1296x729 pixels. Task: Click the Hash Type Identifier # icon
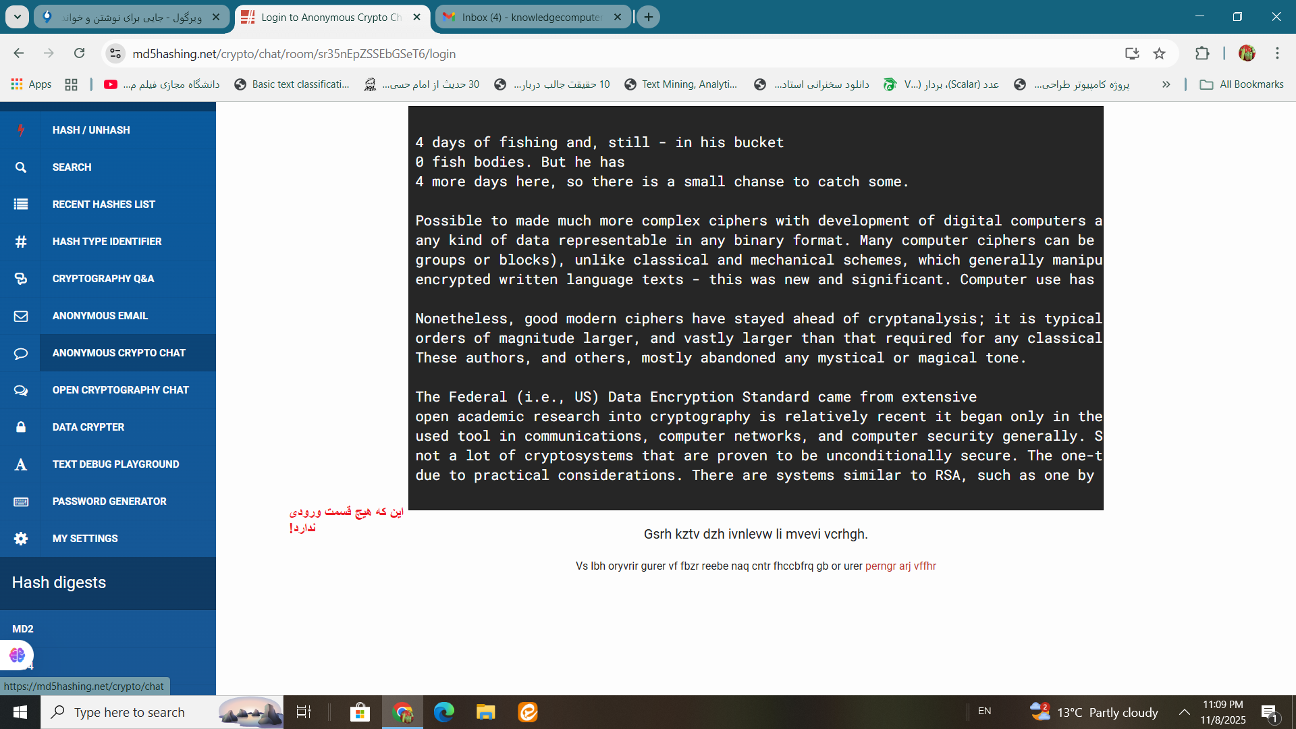pyautogui.click(x=21, y=242)
